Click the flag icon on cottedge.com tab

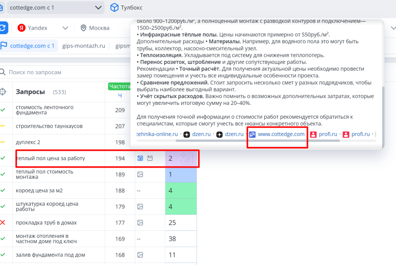4,45
